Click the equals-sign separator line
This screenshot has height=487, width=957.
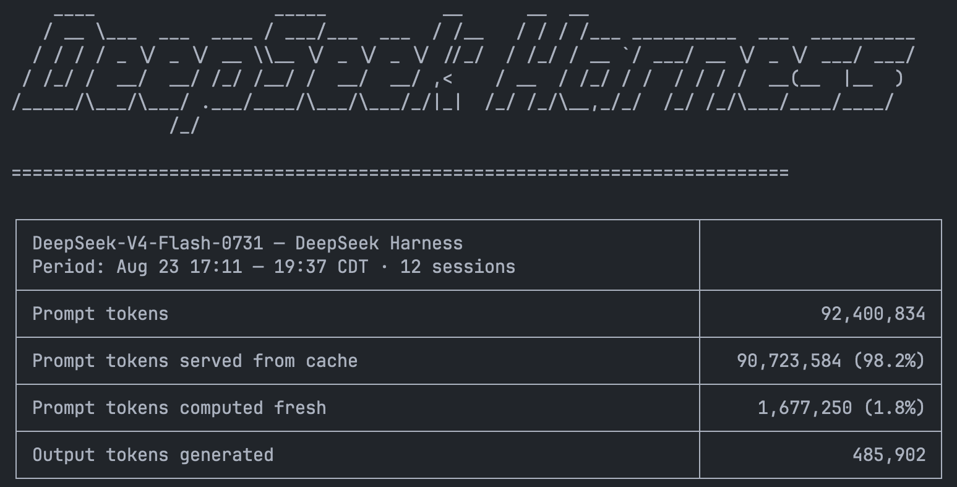pos(400,173)
